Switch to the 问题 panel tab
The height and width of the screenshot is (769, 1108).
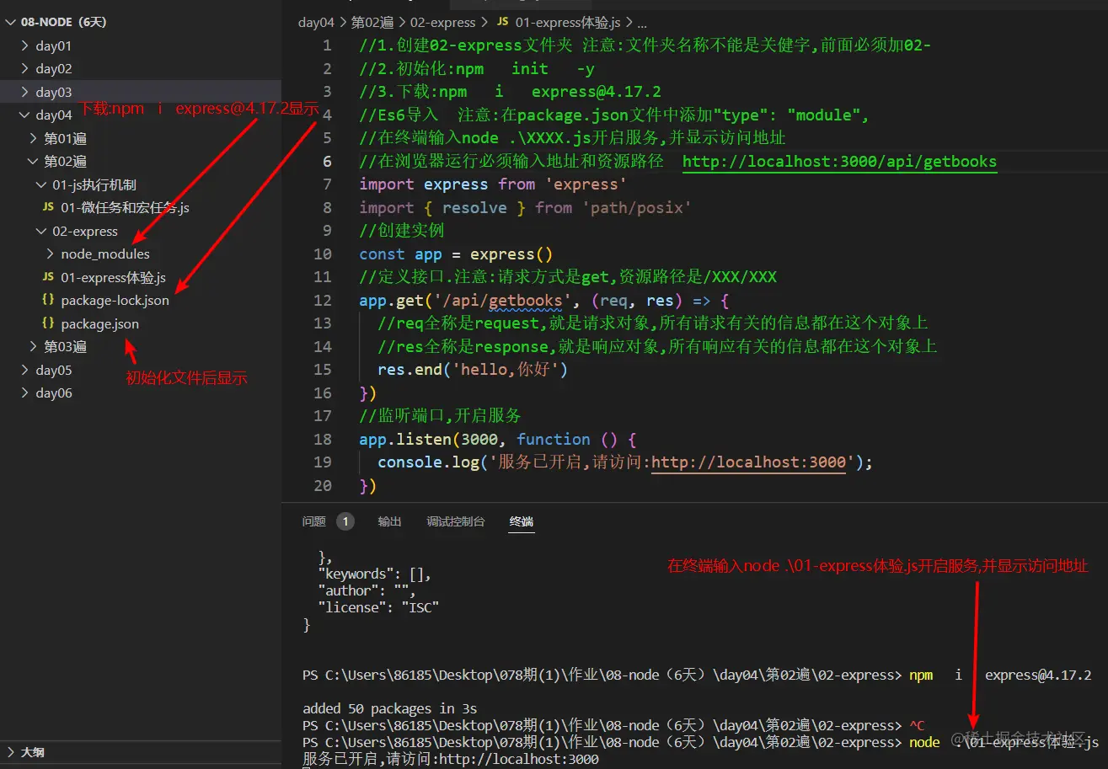coord(314,521)
